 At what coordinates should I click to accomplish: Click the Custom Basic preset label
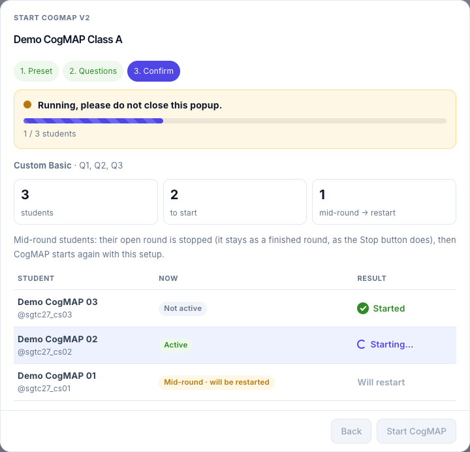42,165
